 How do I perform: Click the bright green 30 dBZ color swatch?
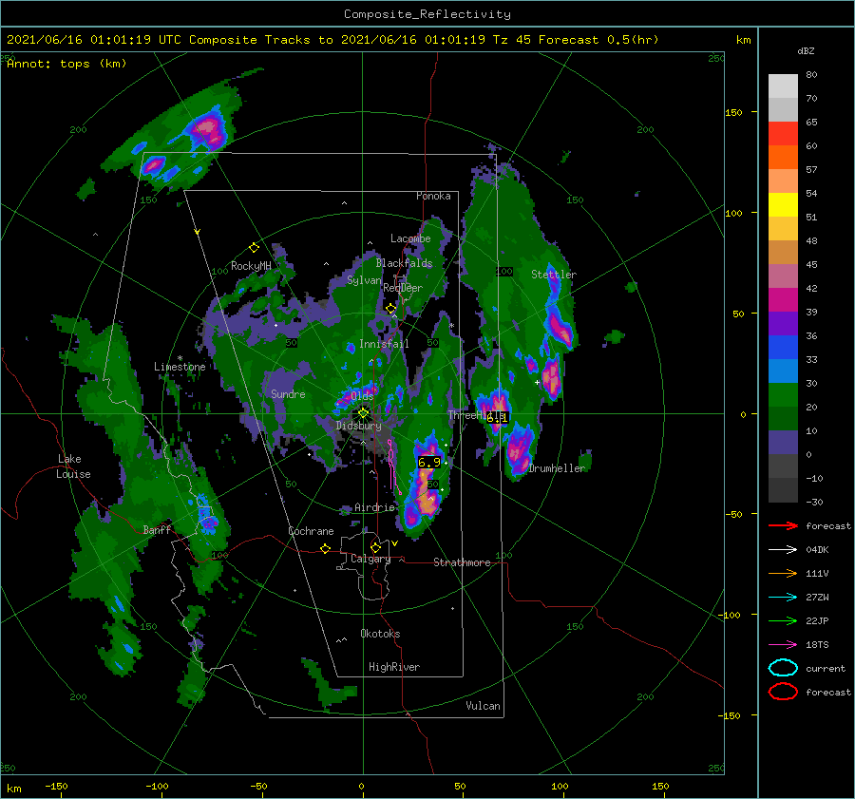783,395
